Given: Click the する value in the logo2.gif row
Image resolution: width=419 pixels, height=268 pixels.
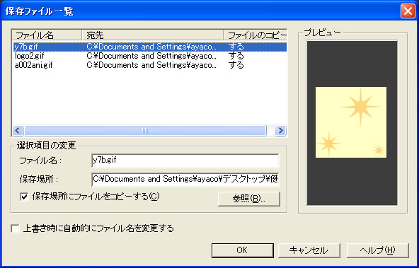Looking at the screenshot, I should coord(236,56).
